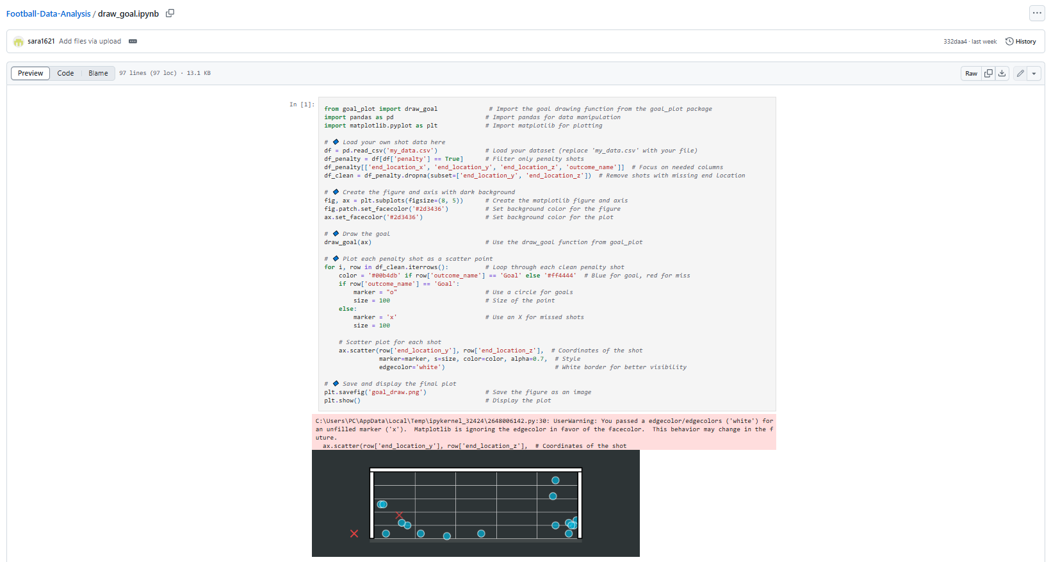Open commit 332daa4
The image size is (1051, 562).
(x=954, y=42)
